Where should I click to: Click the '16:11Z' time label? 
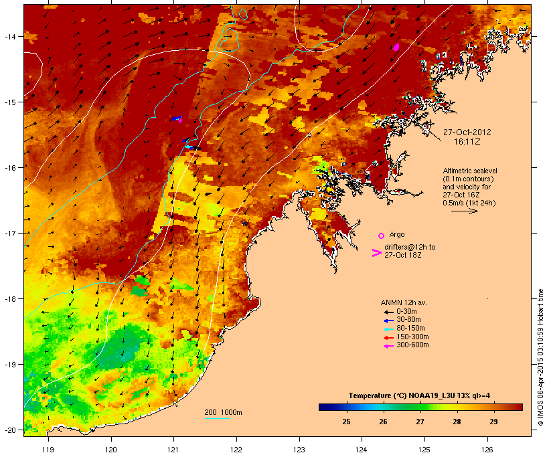click(467, 142)
